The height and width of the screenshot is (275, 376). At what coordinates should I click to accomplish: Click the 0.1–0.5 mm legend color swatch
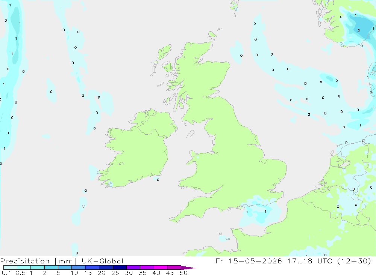[x=10, y=267]
